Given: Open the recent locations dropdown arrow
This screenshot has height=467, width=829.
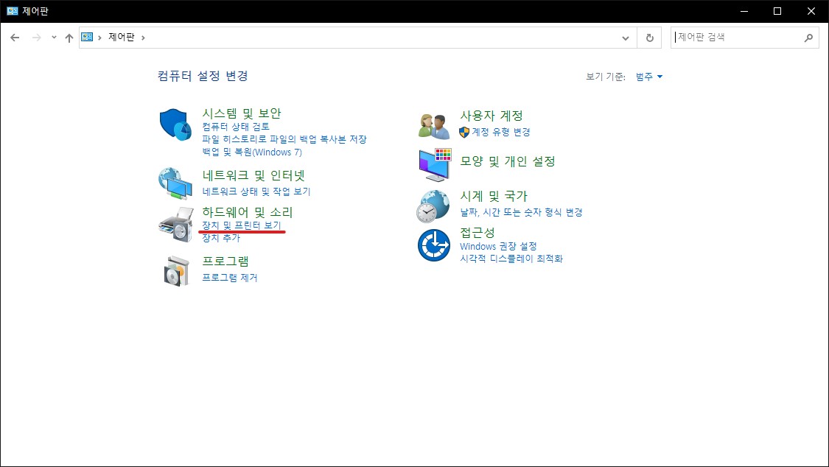Looking at the screenshot, I should 54,38.
